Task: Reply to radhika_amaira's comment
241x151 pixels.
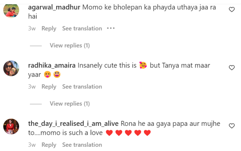Action: click(x=49, y=87)
